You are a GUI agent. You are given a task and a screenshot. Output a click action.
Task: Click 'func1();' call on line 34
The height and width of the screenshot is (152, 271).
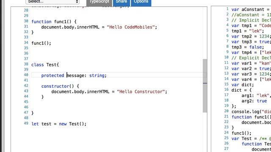point(41,43)
